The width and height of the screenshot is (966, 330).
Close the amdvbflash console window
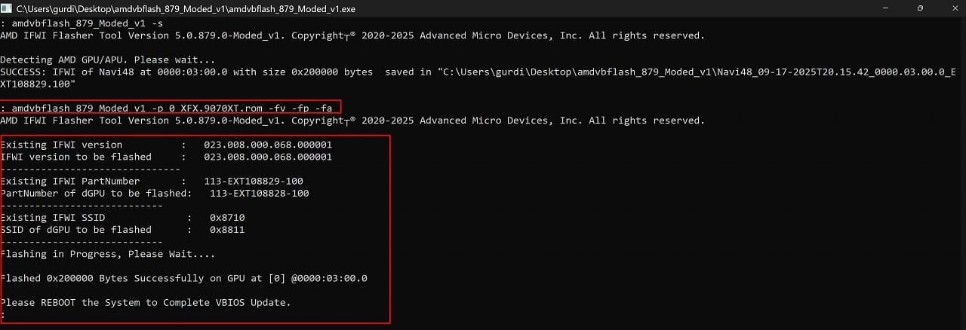pyautogui.click(x=952, y=8)
